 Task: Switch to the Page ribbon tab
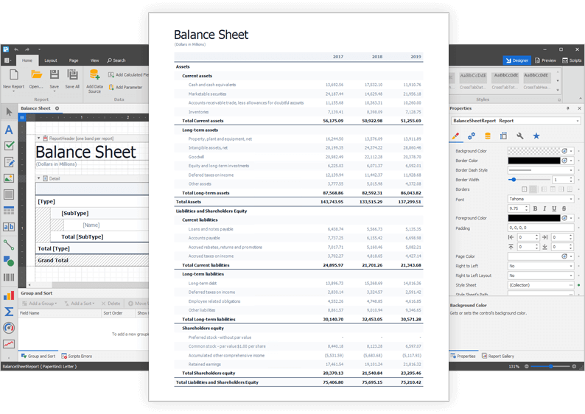point(74,60)
